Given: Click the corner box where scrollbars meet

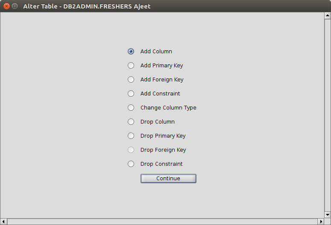Looking at the screenshot, I should click(x=328, y=222).
